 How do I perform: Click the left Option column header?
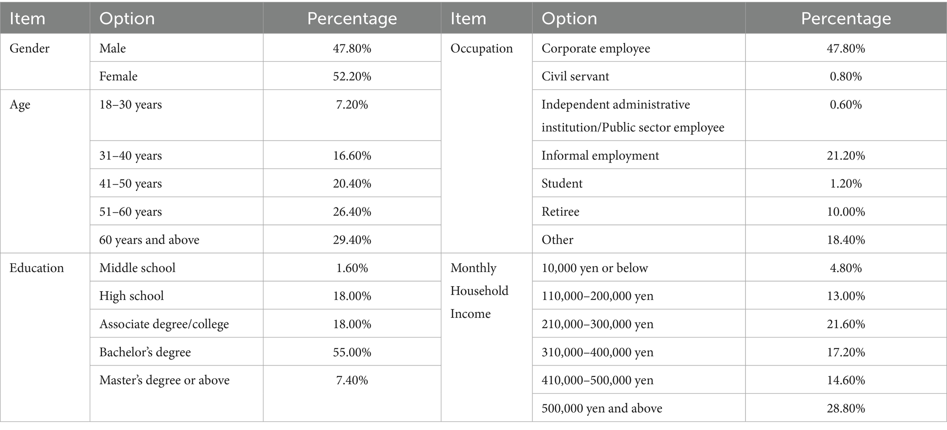point(127,19)
